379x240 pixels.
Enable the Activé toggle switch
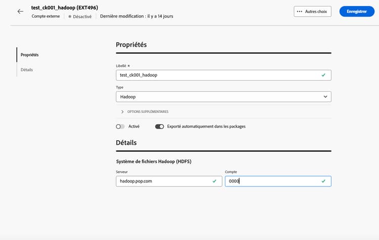[120, 127]
